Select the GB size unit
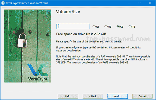156x100 pixels. click(x=120, y=27)
